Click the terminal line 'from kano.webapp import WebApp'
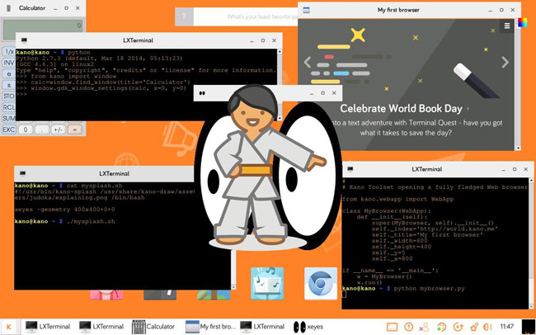The width and height of the screenshot is (536, 335). tap(397, 199)
